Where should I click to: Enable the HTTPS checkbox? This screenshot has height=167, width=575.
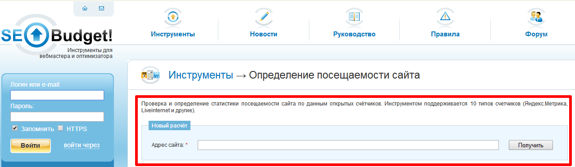[60, 128]
